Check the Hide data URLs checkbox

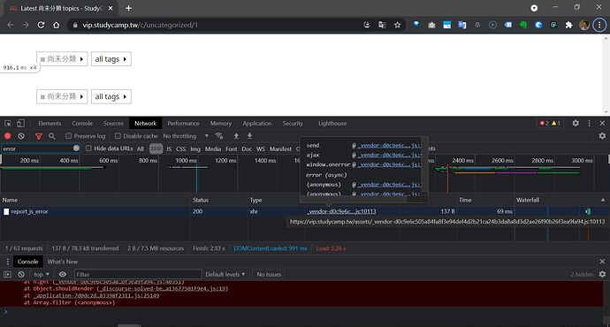[88, 148]
